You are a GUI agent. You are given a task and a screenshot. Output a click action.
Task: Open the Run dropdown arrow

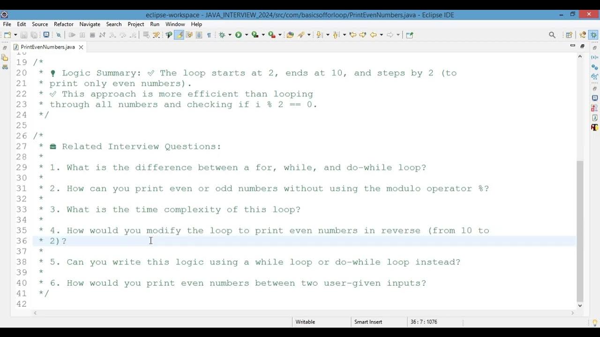pyautogui.click(x=247, y=35)
